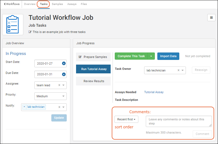Click the hamburger menu icon

(x=211, y=18)
